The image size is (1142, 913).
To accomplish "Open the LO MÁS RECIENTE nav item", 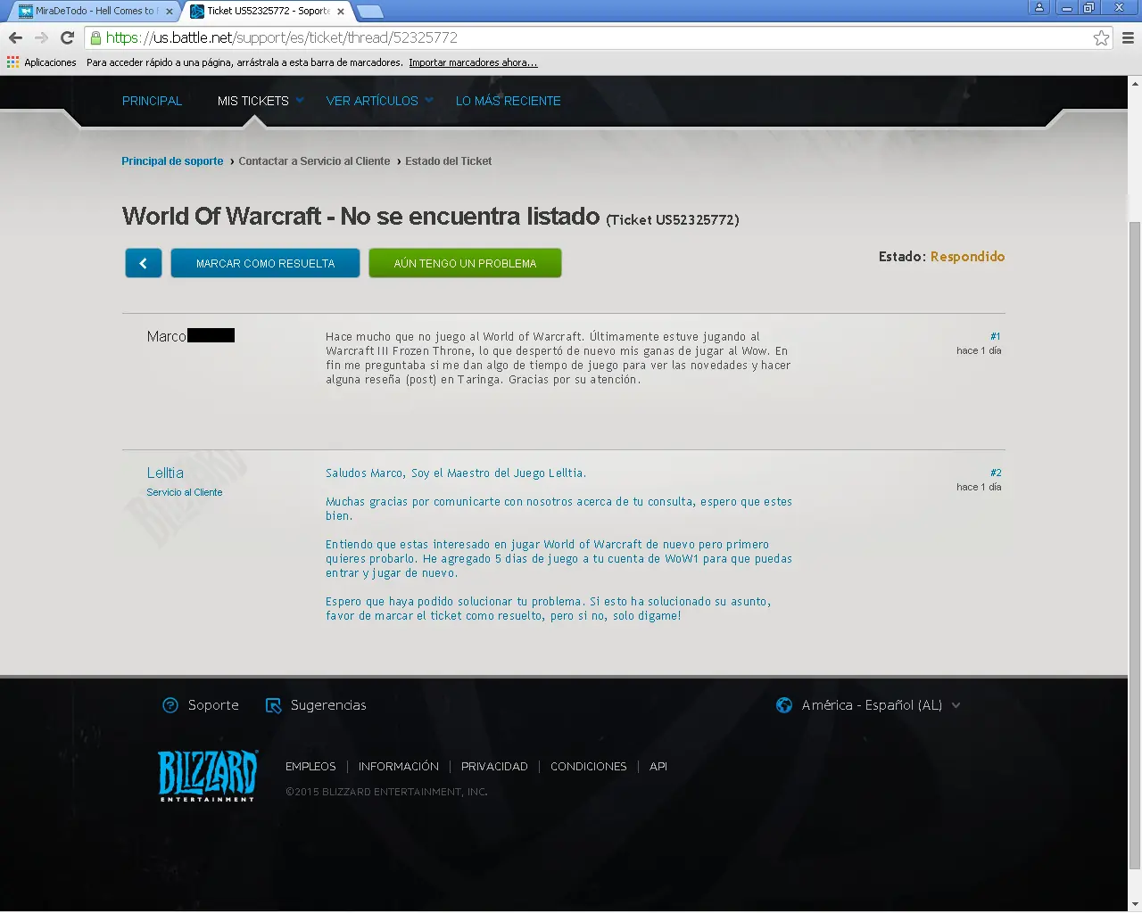I will coord(509,101).
